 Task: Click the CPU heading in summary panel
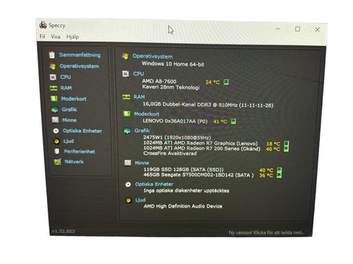coord(138,74)
